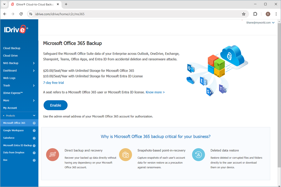Click the page vertical scrollbar

pyautogui.click(x=279, y=95)
